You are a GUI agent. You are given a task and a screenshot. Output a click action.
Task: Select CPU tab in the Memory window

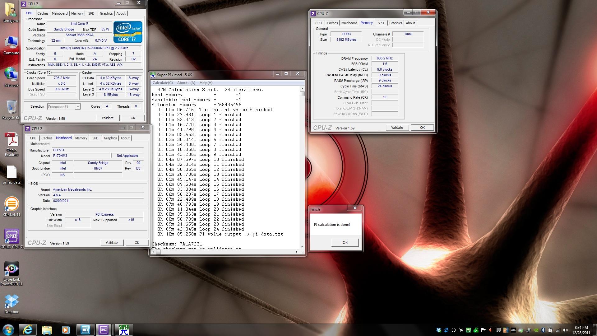[318, 23]
